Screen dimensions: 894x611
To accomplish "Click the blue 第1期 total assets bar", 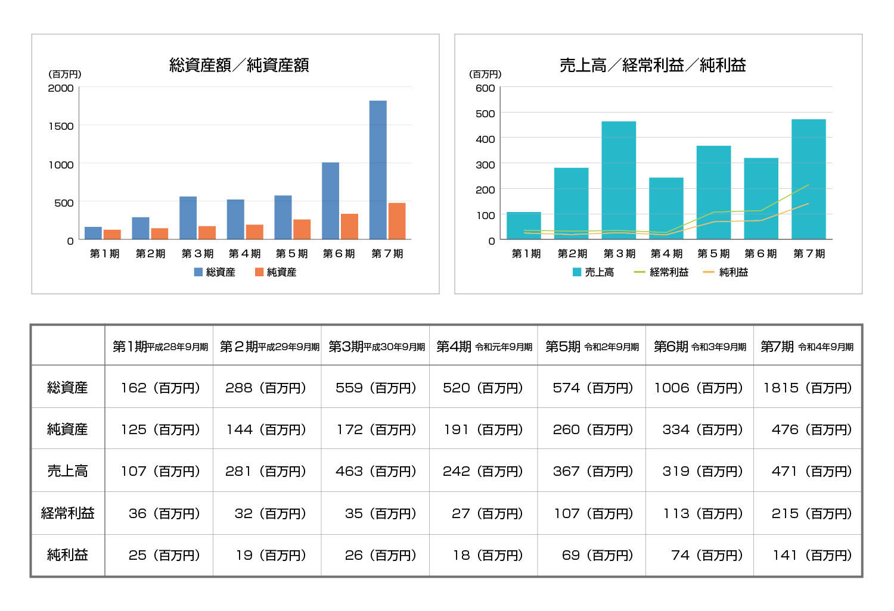I will click(93, 233).
